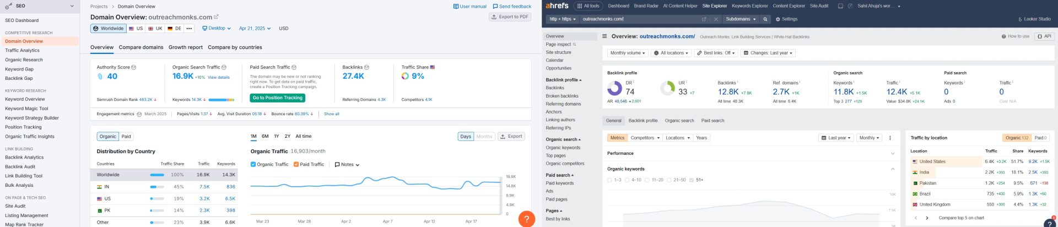Open Keywords Explorer in Ahrefs top menu
The width and height of the screenshot is (1058, 227).
pyautogui.click(x=750, y=6)
